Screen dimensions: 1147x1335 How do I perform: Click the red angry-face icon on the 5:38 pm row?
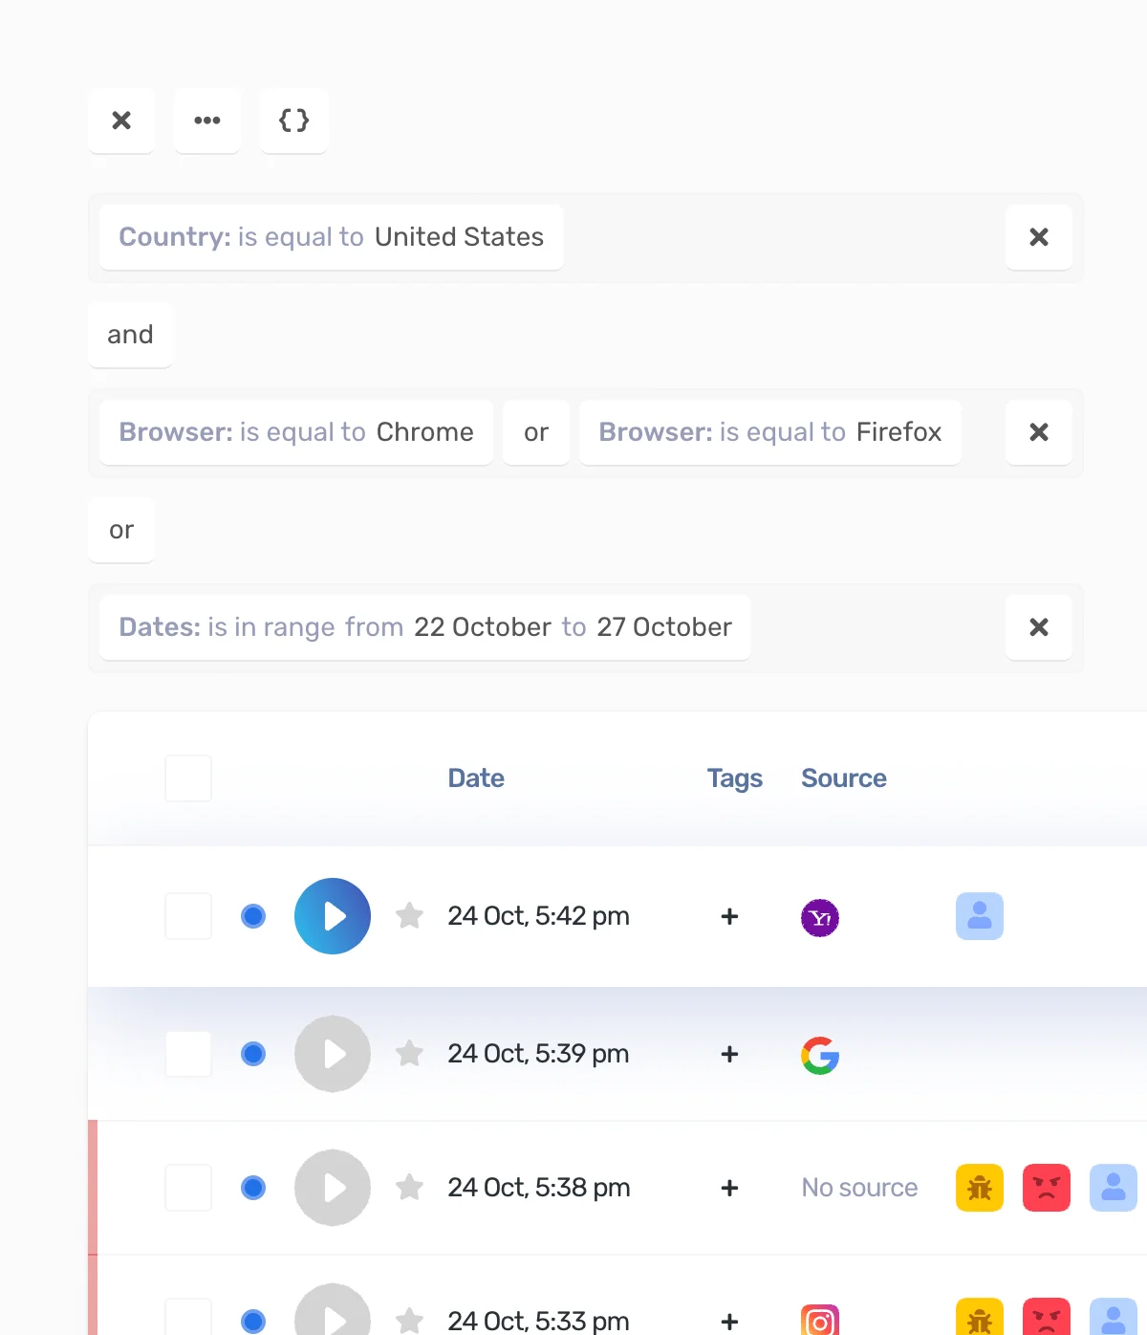pos(1047,1188)
